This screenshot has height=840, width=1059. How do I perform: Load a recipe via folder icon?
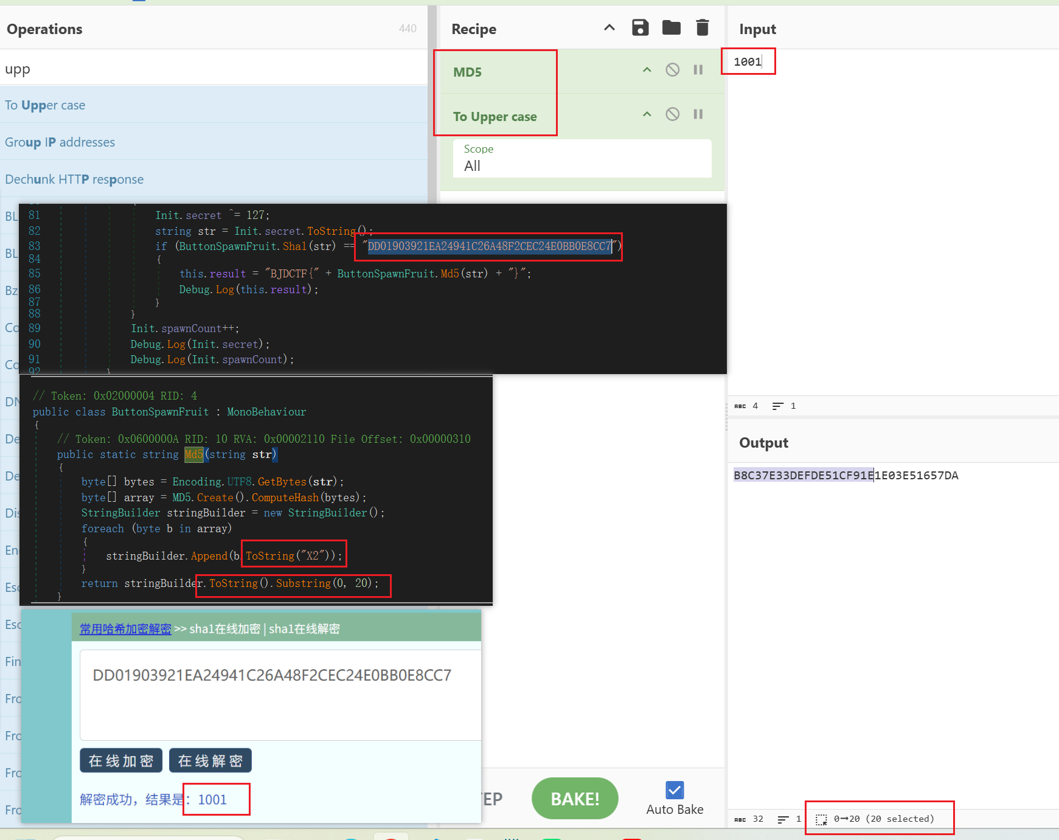[x=671, y=28]
